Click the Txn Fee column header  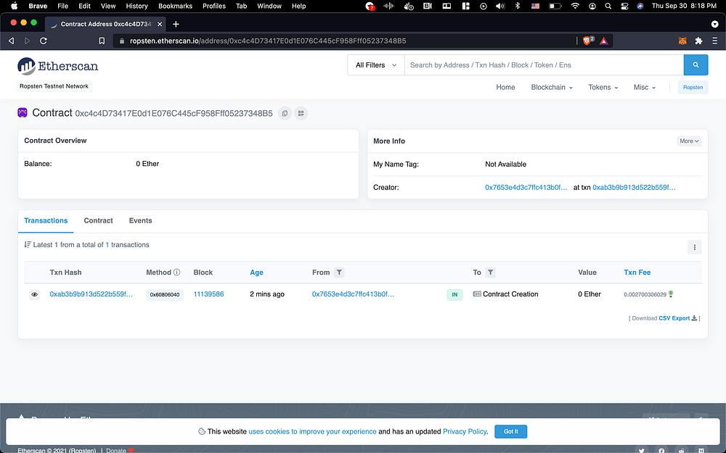(x=637, y=273)
